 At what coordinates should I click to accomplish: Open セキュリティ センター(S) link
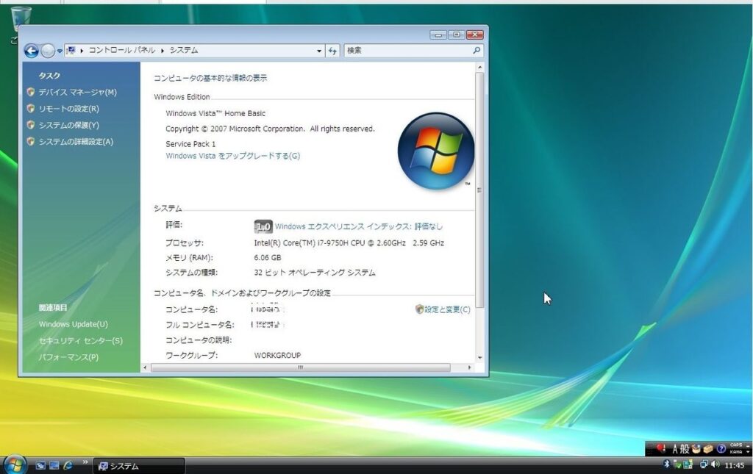81,341
